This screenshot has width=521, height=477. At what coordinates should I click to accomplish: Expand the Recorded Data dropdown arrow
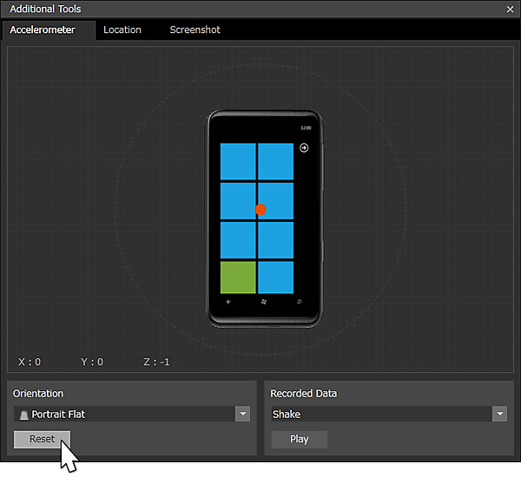tap(500, 415)
